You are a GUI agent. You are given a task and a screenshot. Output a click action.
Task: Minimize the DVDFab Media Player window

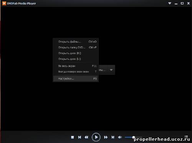coord(176,3)
